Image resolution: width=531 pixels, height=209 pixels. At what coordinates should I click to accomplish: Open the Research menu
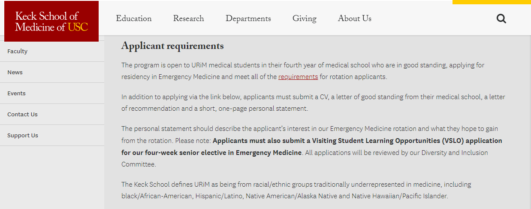[189, 18]
